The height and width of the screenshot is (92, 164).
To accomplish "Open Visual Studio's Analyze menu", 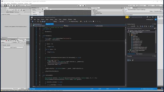I will [x=65, y=19].
